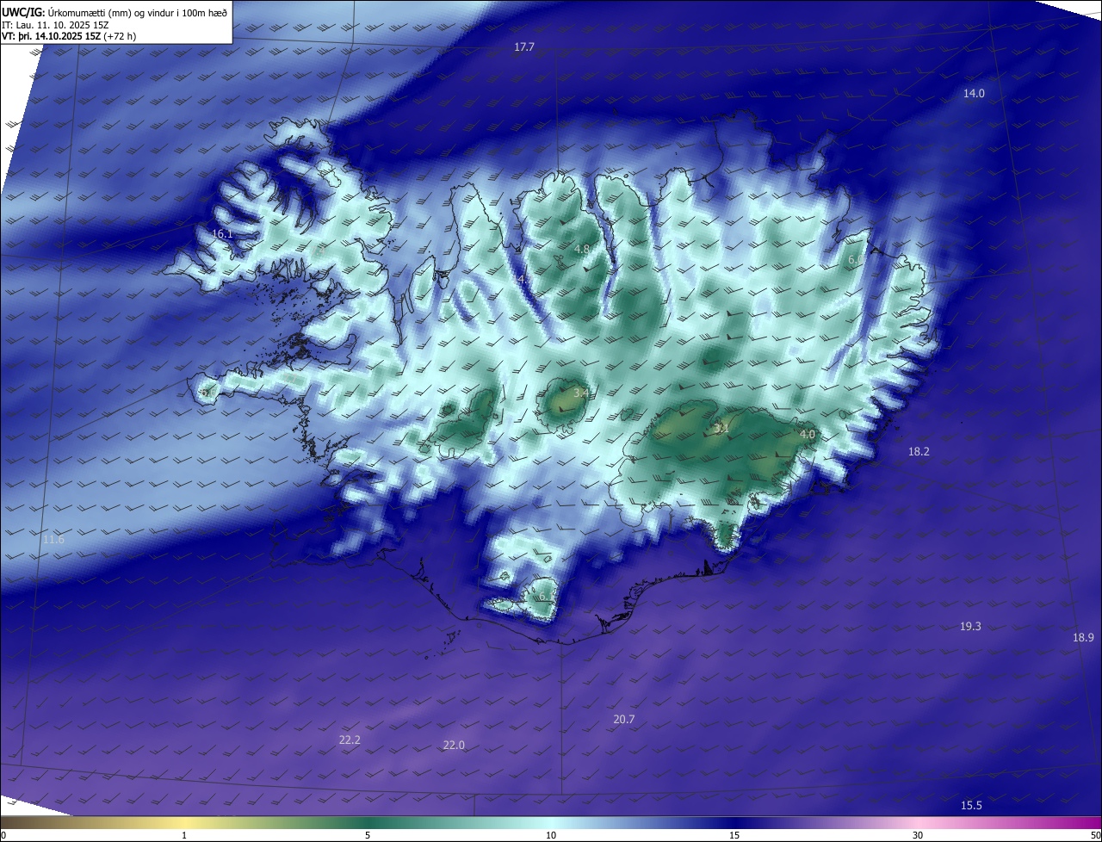Click the 22.0 value label
1102x842 pixels.
point(454,746)
